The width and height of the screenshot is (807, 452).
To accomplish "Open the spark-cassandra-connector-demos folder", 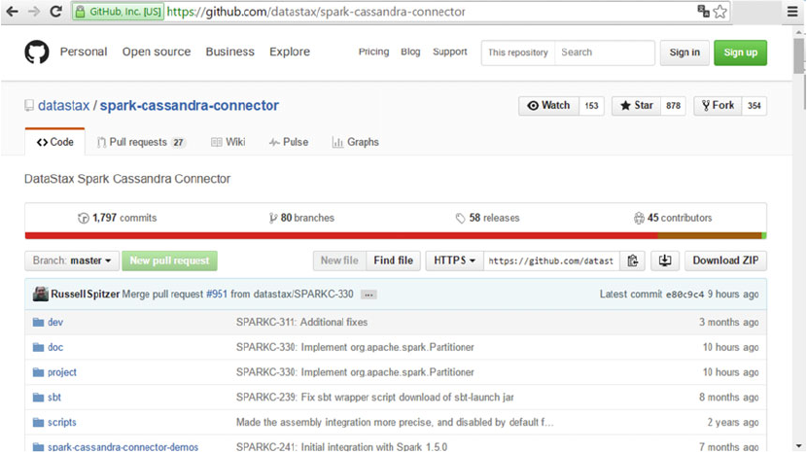I will point(123,447).
